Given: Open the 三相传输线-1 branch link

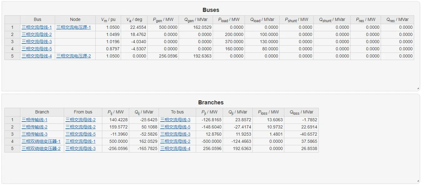Looking at the screenshot, I should pos(34,120).
